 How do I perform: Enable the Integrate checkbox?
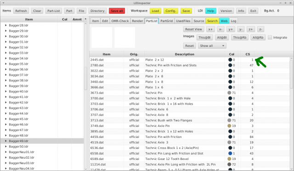270,38
